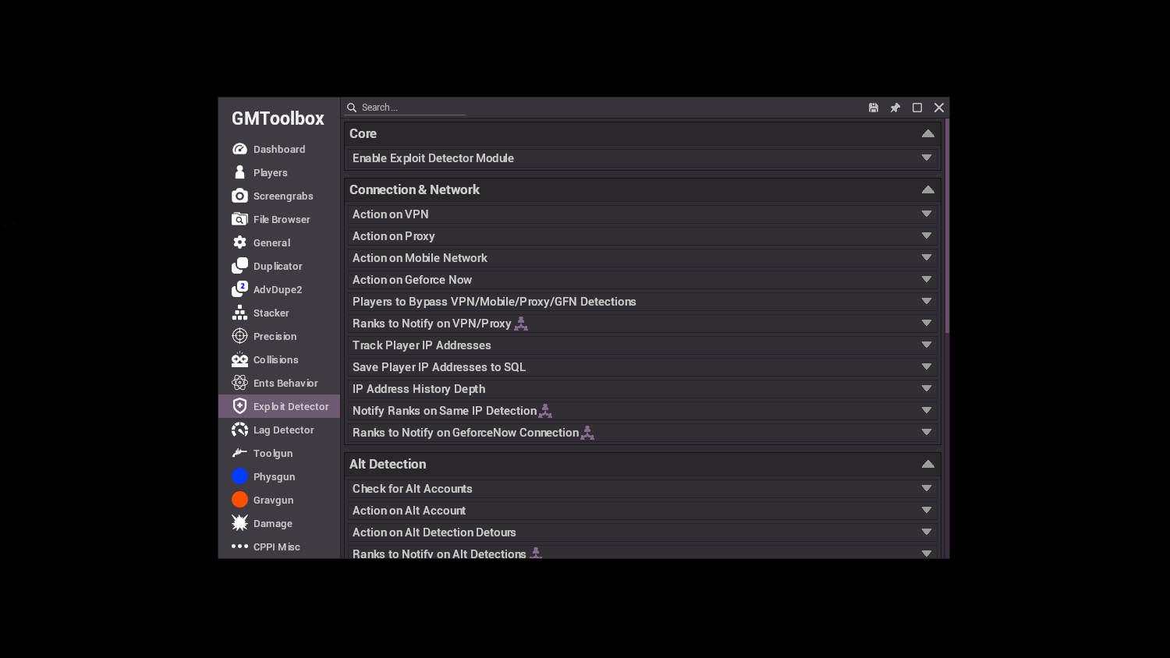Click the pin window icon

895,108
